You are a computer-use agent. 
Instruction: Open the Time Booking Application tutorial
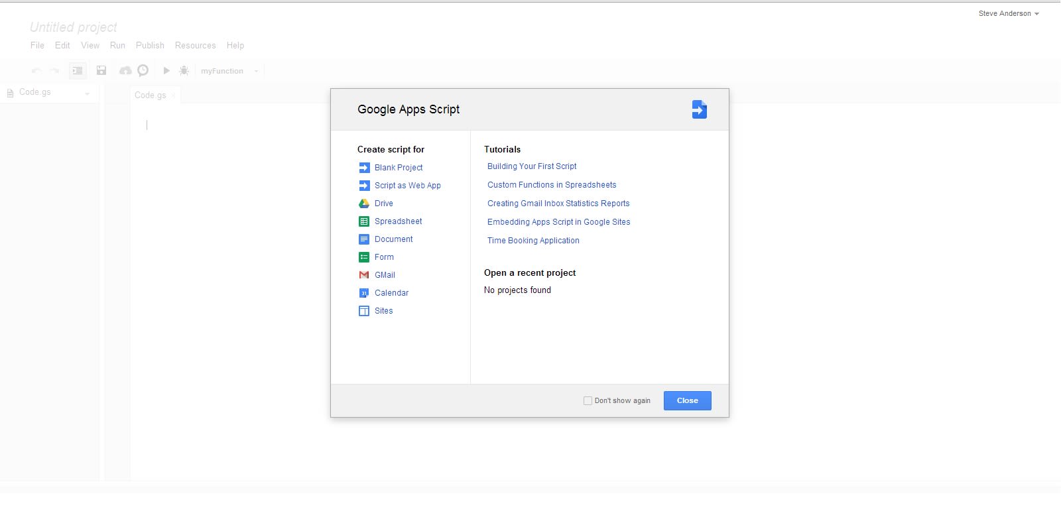click(533, 241)
